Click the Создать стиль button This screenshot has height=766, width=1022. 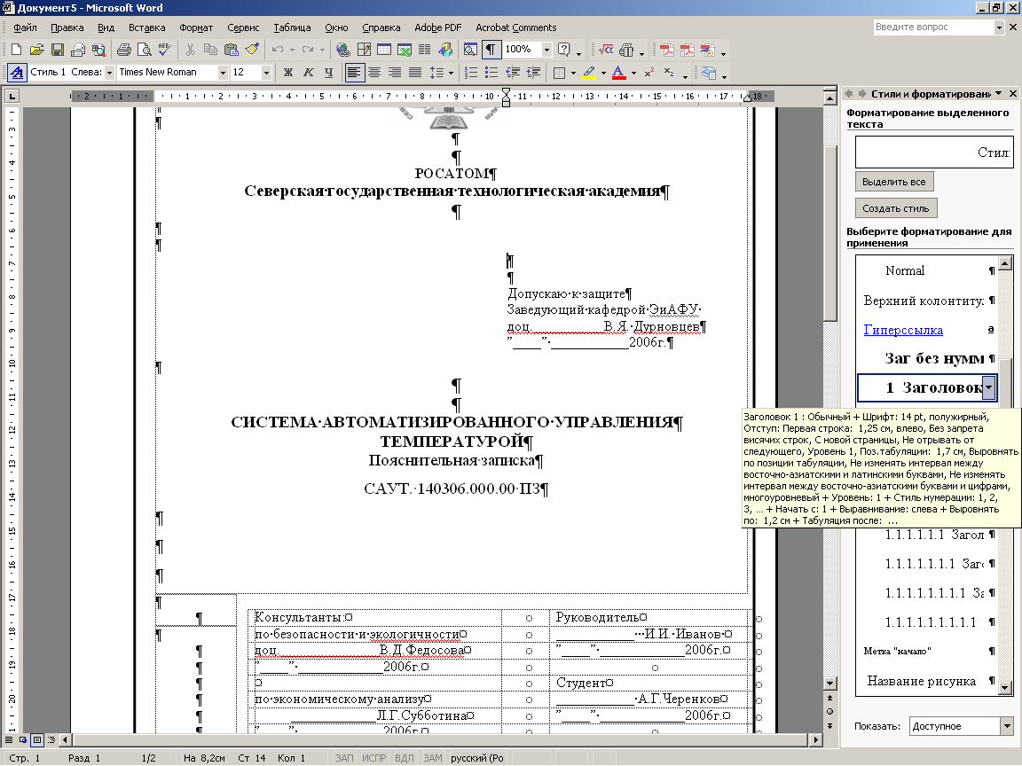895,208
